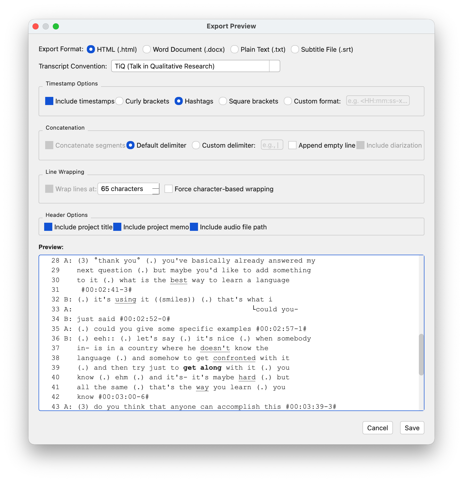Click timestamp #00:02:52-0# in preview
The height and width of the screenshot is (482, 463).
pos(145,319)
